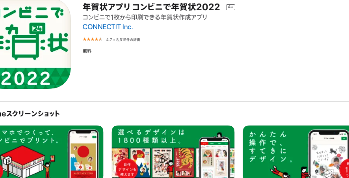Open the かんたん操作ですてきにデザイン screenshot

[296, 152]
